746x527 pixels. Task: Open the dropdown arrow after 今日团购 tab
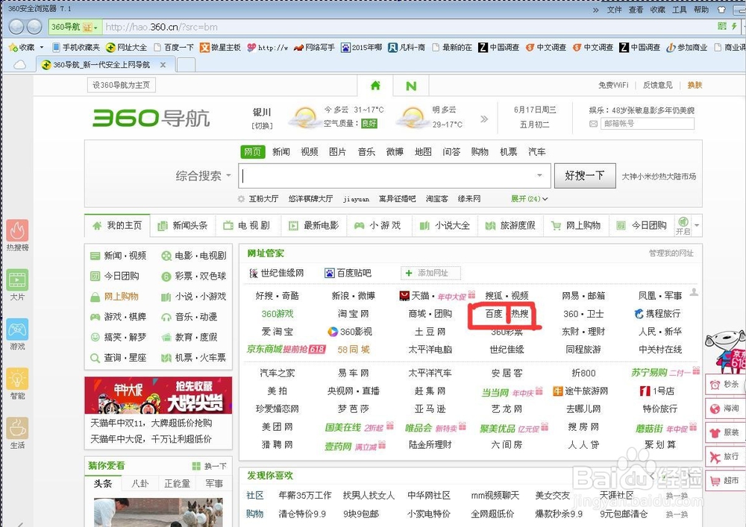pos(697,225)
